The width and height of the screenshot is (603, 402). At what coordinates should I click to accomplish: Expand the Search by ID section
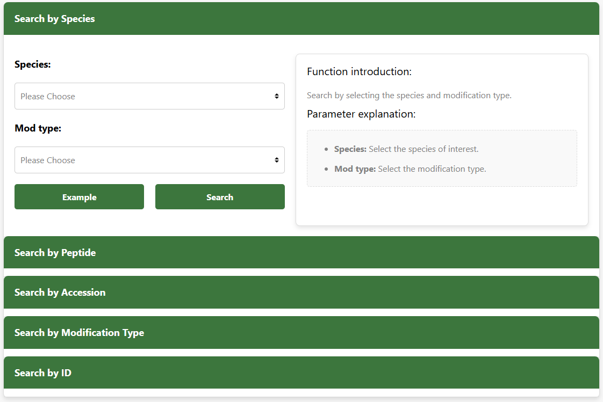point(301,372)
